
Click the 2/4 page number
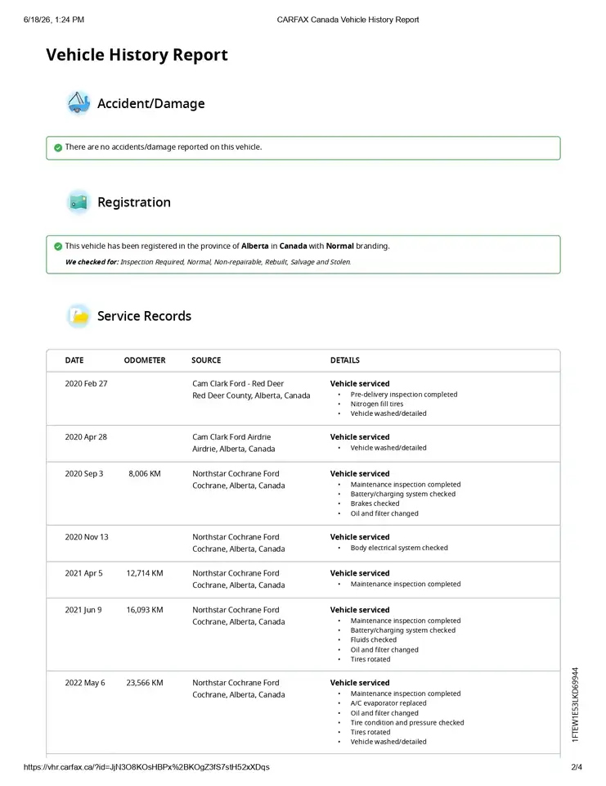[577, 767]
